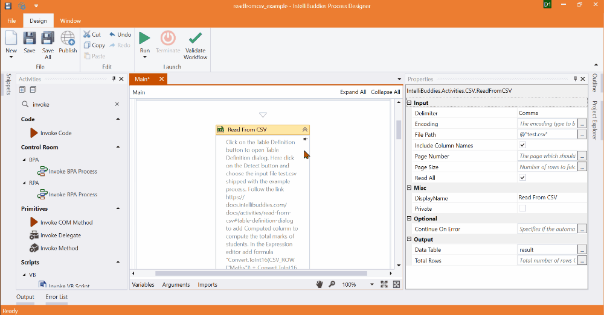Collapse the Read From CSV activity
604x315 pixels.
(x=304, y=129)
